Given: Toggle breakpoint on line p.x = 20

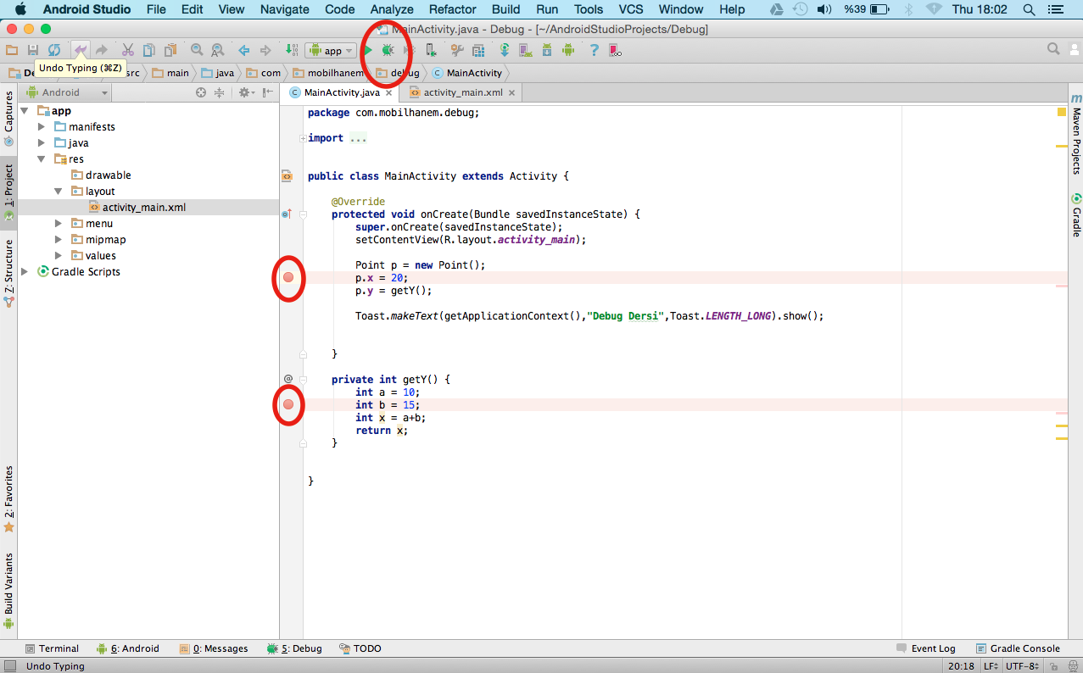Looking at the screenshot, I should (288, 277).
